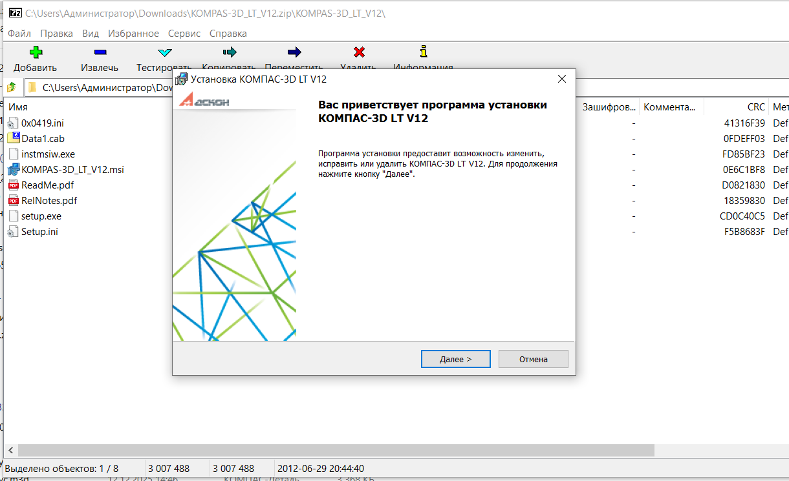Select the file name RelNotes.pdf
Viewport: 789px width, 481px height.
coord(49,201)
